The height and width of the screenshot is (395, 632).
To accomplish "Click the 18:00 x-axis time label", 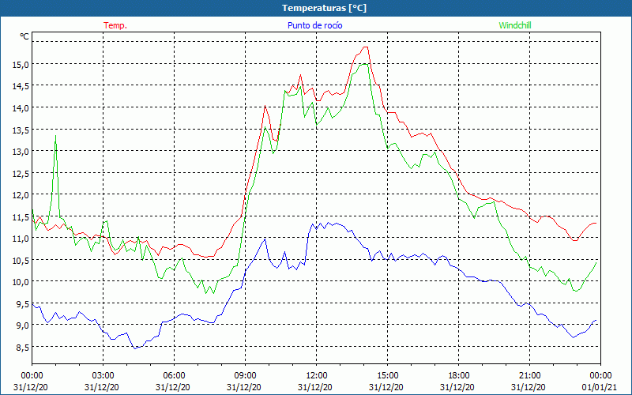I will [458, 376].
